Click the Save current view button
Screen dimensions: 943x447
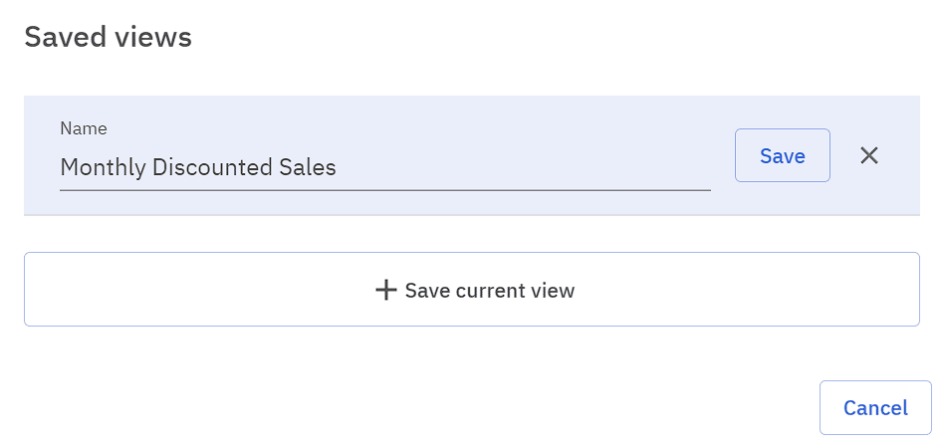[x=471, y=290]
